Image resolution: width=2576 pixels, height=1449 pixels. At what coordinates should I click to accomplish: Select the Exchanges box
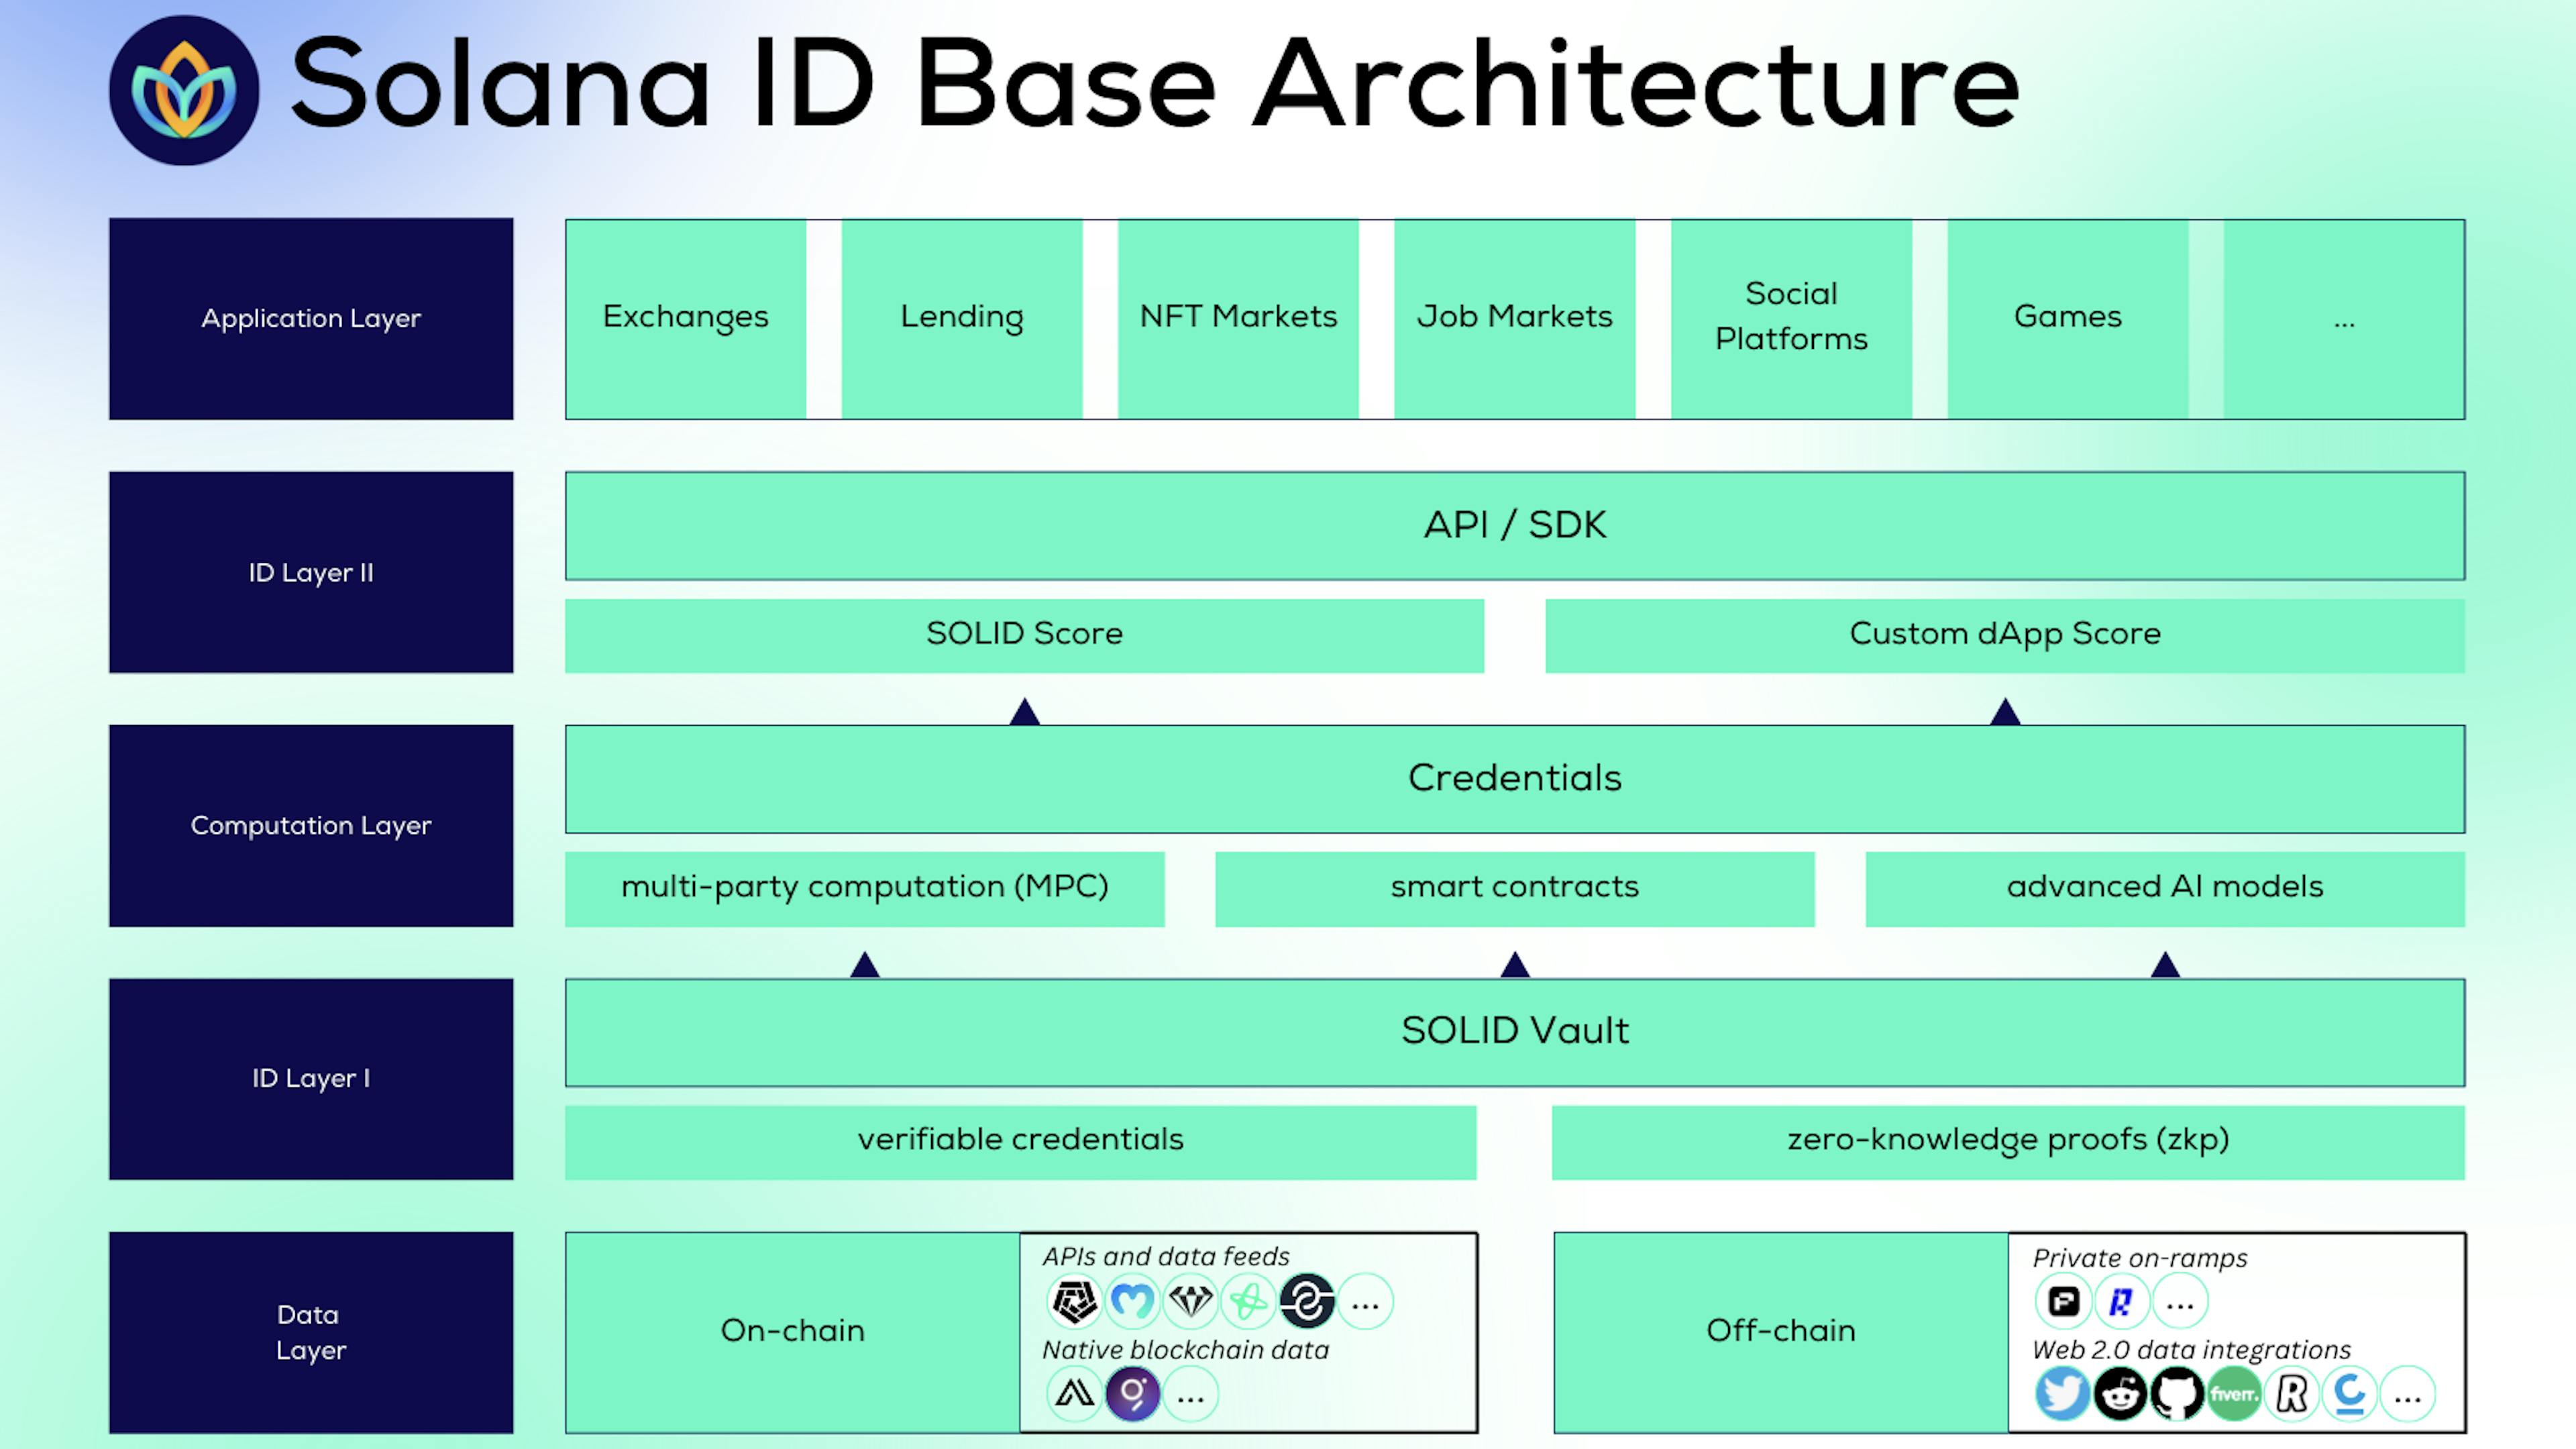(686, 319)
